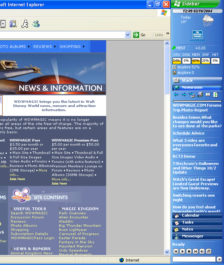
Task: Launch MSN Messenger from the browser toolbar
Action: click(36, 24)
